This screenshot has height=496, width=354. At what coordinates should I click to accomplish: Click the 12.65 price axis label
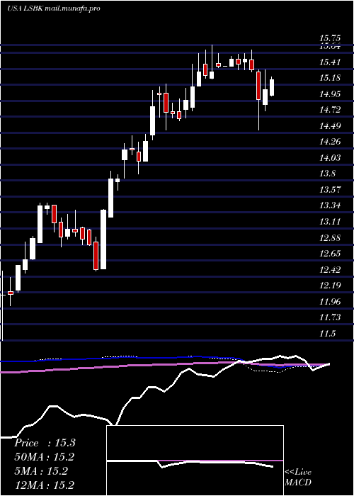coord(330,254)
